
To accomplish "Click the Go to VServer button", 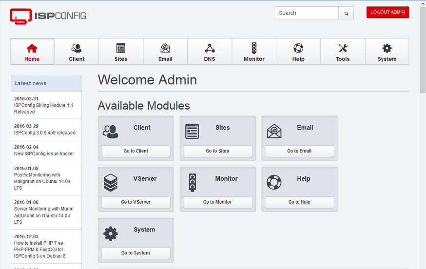I will click(x=136, y=202).
